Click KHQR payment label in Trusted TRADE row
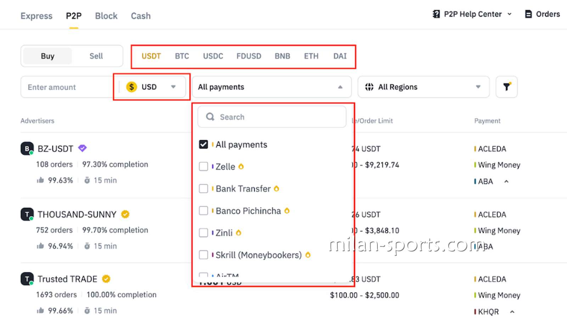 tap(488, 312)
